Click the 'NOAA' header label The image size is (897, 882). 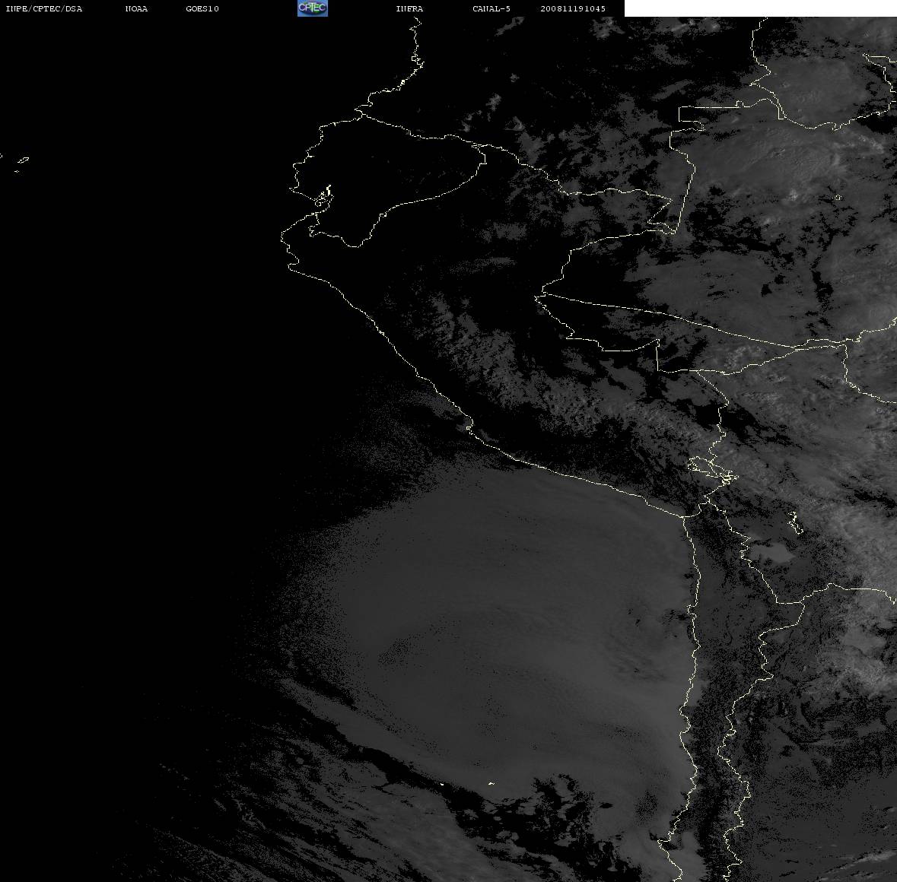coord(136,8)
